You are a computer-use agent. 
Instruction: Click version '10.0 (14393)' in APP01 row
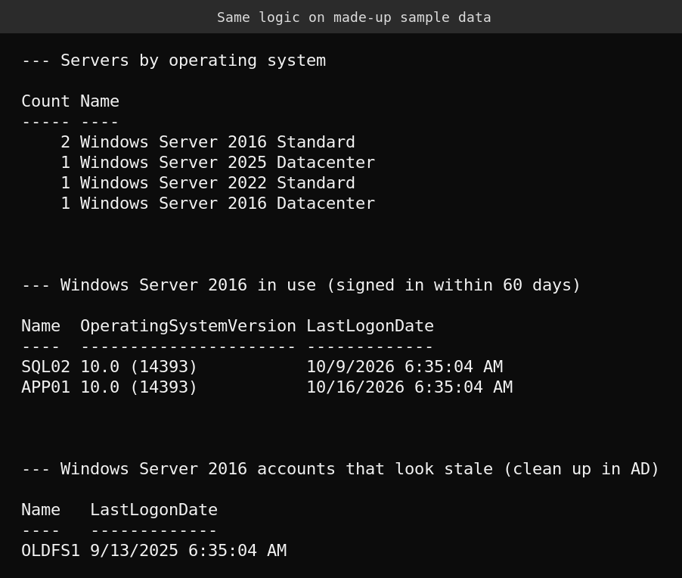click(139, 387)
